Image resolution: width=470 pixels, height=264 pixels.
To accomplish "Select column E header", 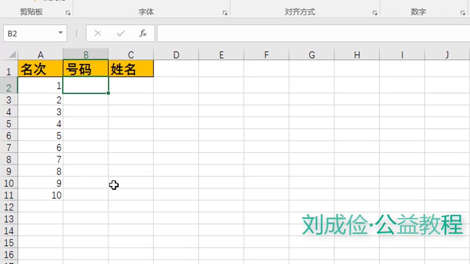I will pos(221,55).
